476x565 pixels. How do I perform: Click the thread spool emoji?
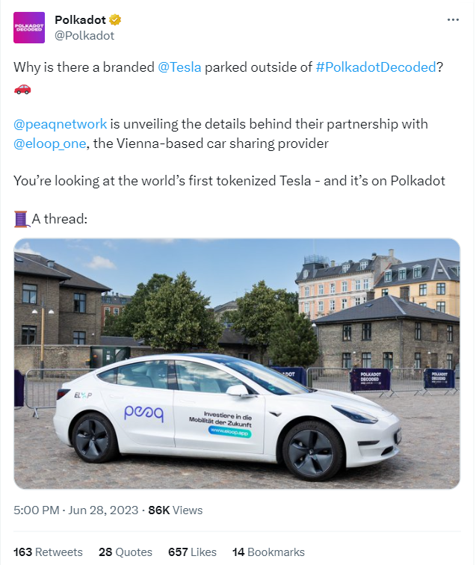(21, 219)
